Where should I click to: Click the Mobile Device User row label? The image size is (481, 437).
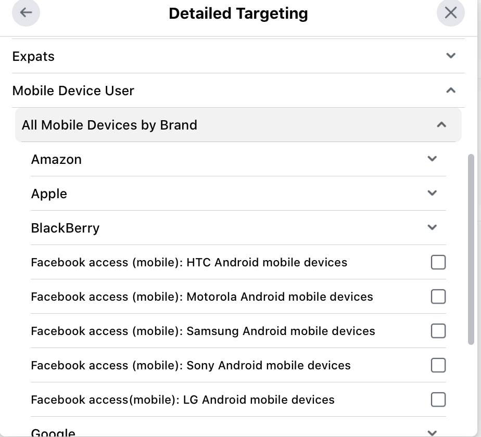[73, 91]
